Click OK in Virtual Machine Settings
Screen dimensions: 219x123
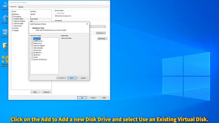82,98
